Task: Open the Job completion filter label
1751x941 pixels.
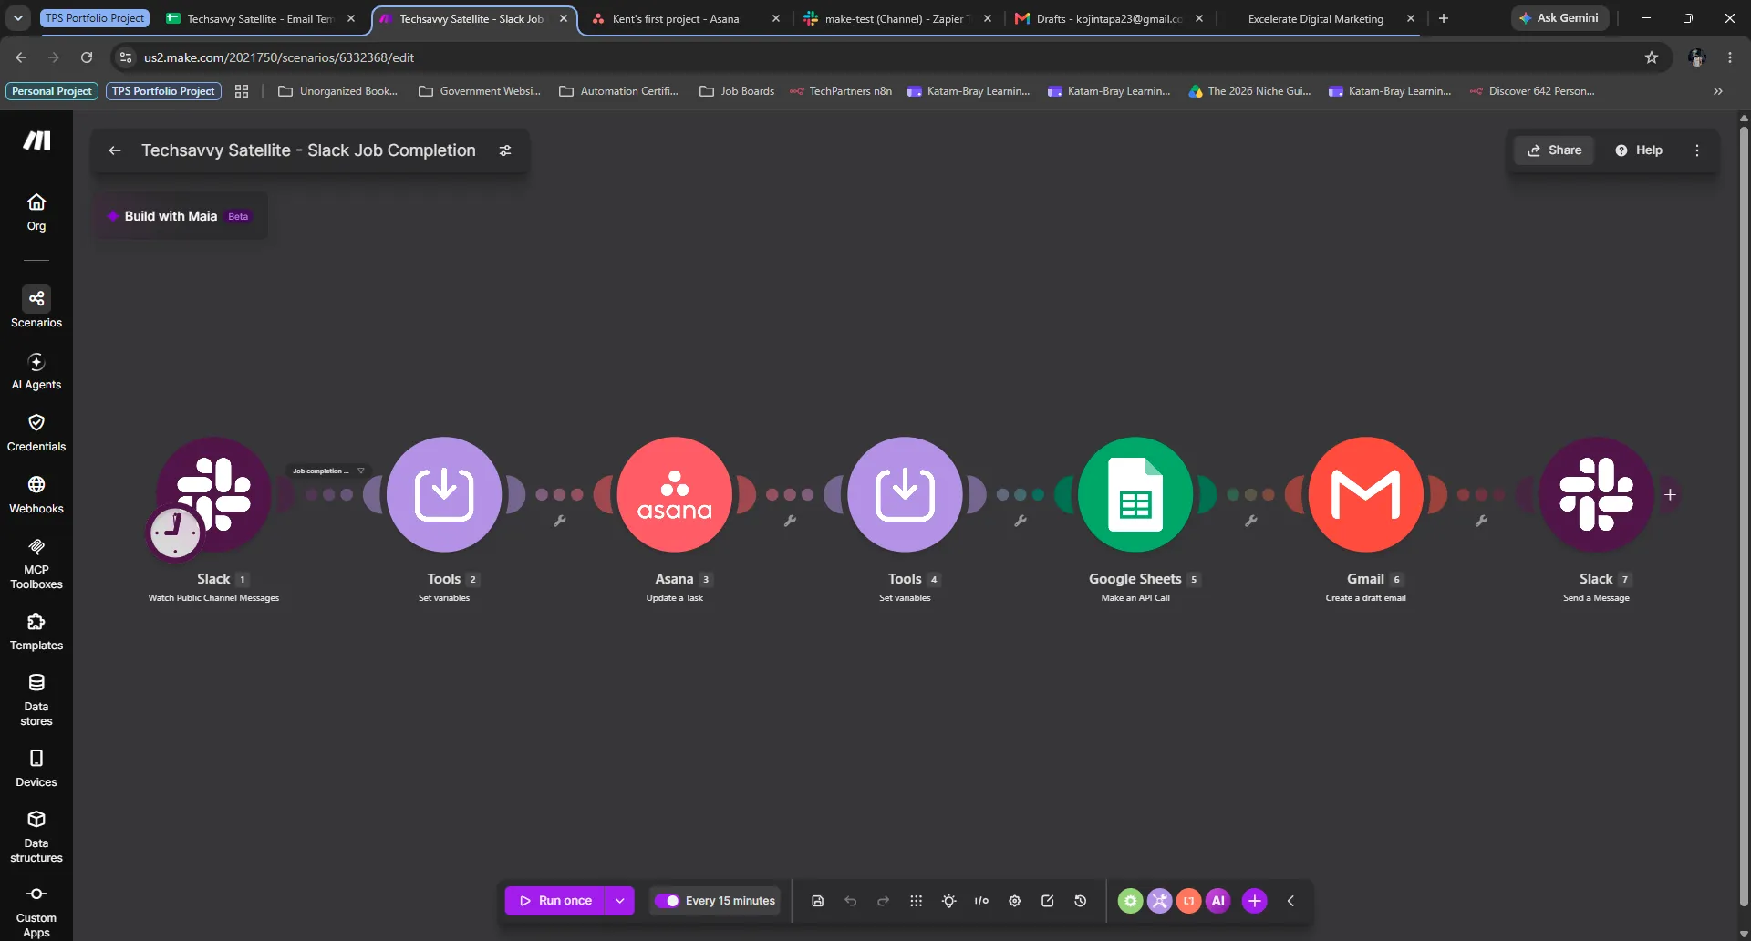Action: [328, 471]
